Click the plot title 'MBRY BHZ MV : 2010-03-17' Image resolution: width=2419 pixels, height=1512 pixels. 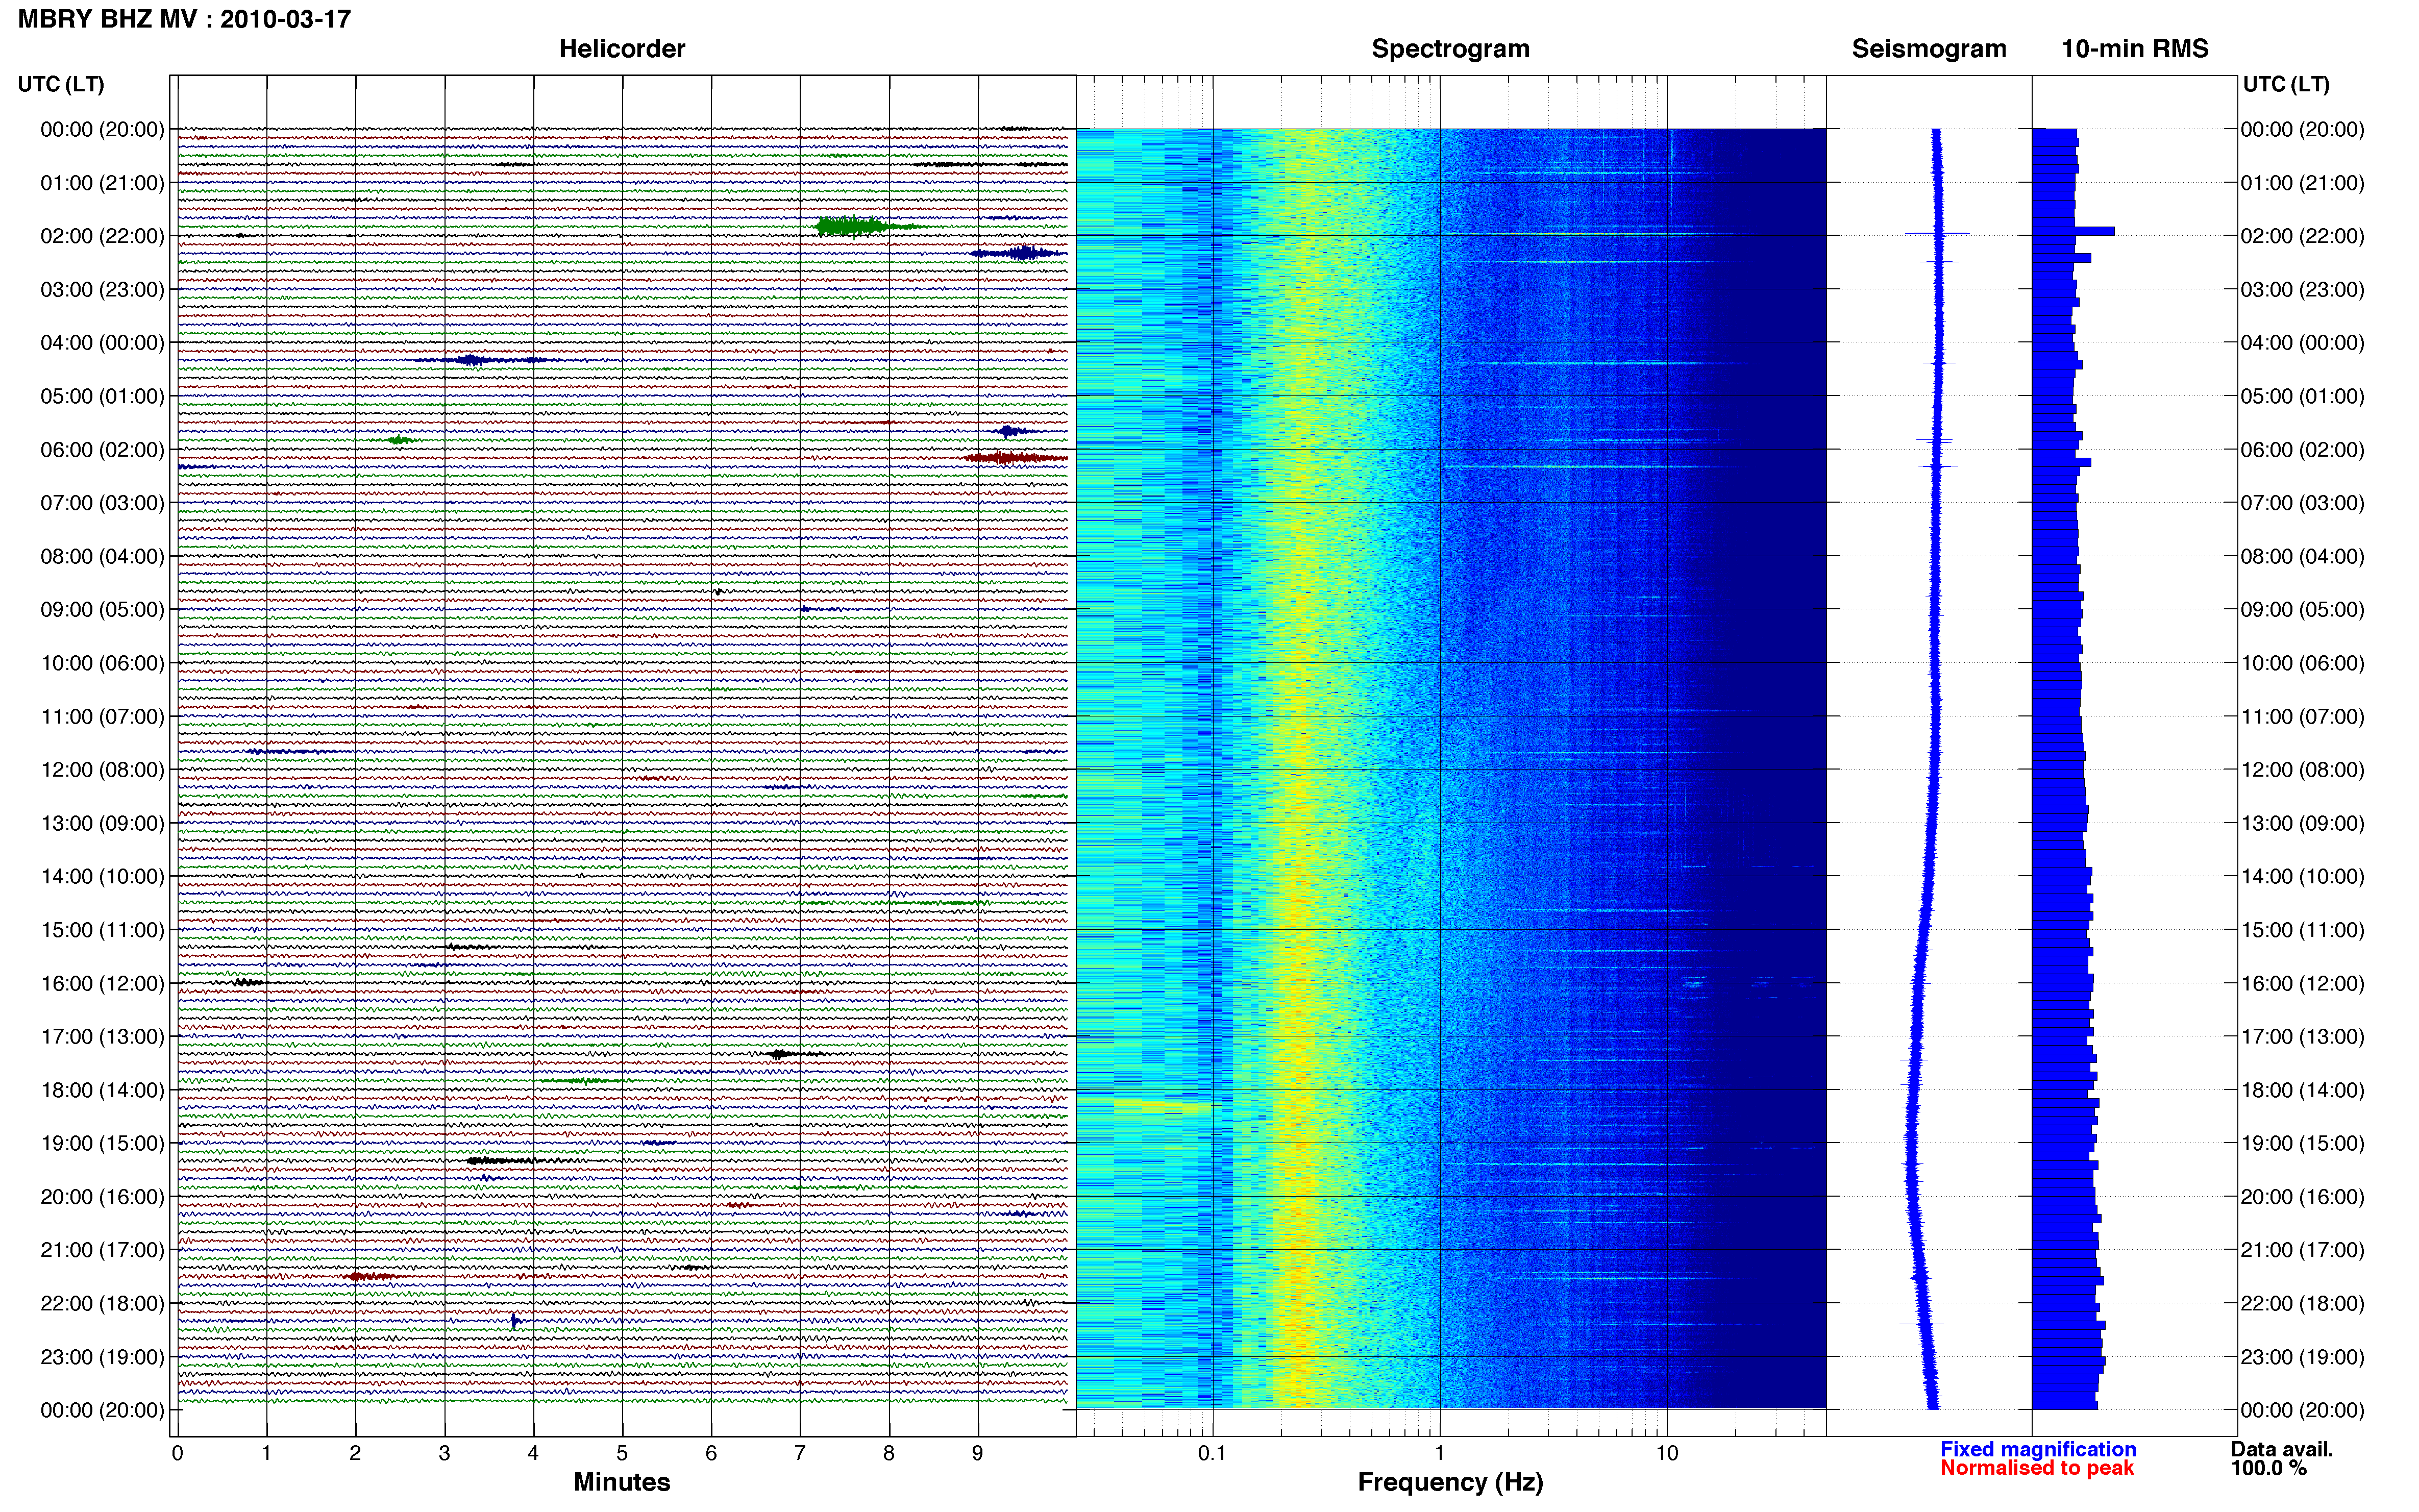(x=184, y=19)
